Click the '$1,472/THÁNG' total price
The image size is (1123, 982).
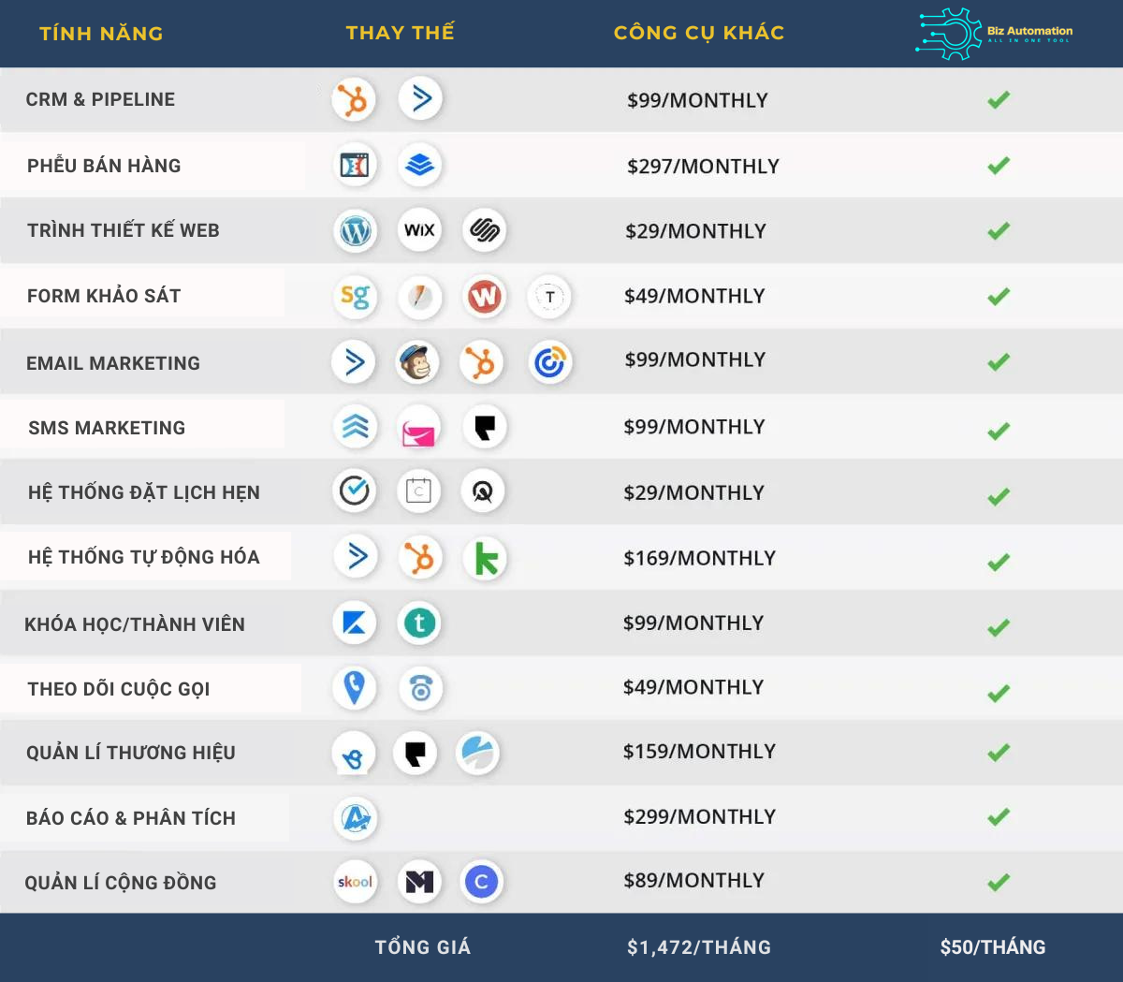pos(699,947)
